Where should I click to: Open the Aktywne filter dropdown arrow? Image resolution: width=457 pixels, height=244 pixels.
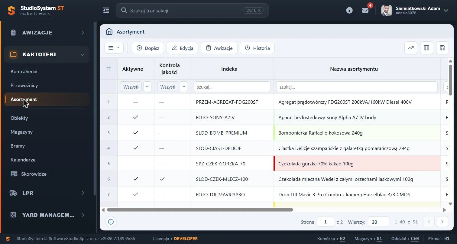147,87
